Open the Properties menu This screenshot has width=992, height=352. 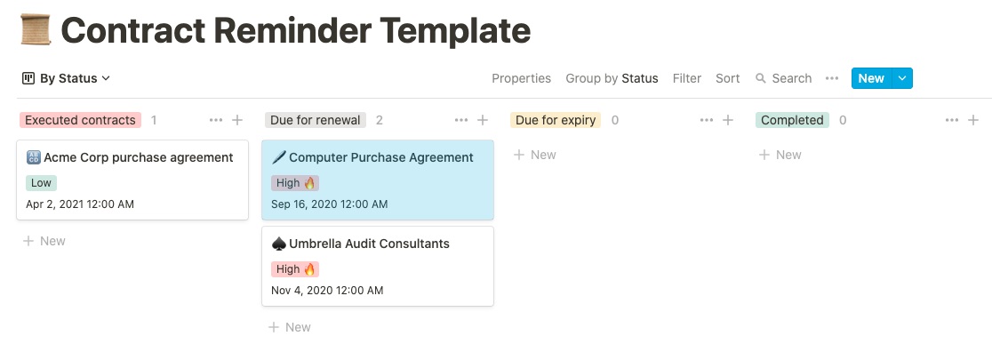(521, 78)
